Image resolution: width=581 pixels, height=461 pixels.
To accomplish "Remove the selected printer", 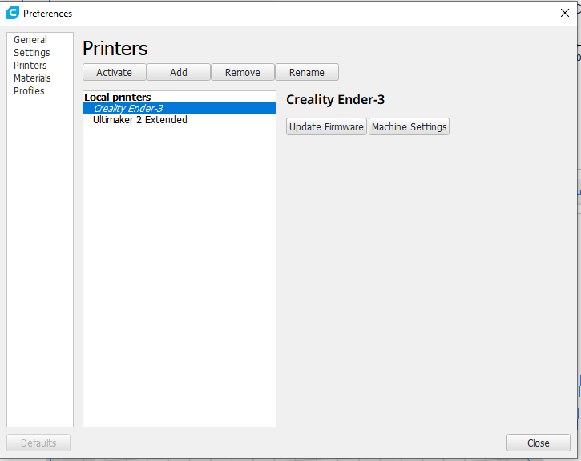I will click(x=243, y=72).
